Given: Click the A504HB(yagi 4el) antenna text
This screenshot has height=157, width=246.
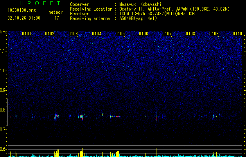Looking at the screenshot, I should point(138,18).
